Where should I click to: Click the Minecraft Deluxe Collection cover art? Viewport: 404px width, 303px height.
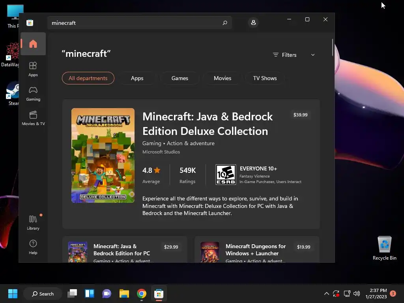coord(103,155)
